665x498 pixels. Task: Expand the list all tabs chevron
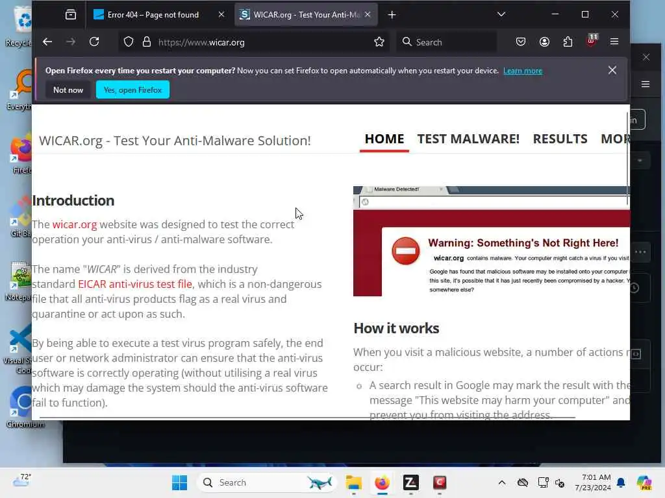point(501,14)
